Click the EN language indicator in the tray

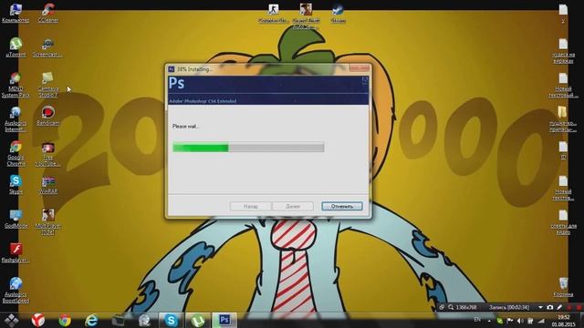pos(477,320)
